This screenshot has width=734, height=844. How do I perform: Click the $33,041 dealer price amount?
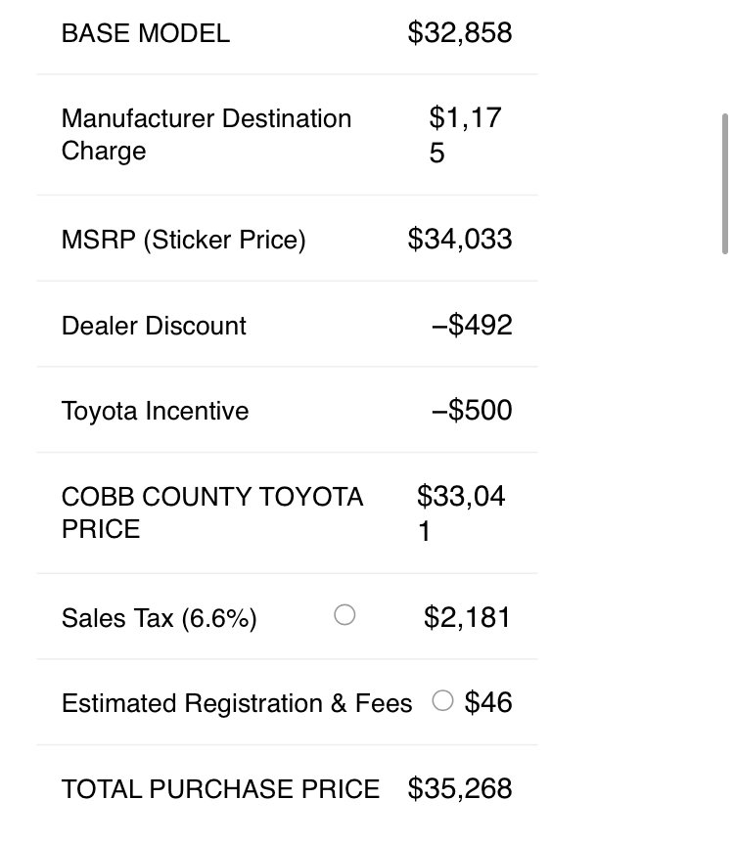(461, 513)
